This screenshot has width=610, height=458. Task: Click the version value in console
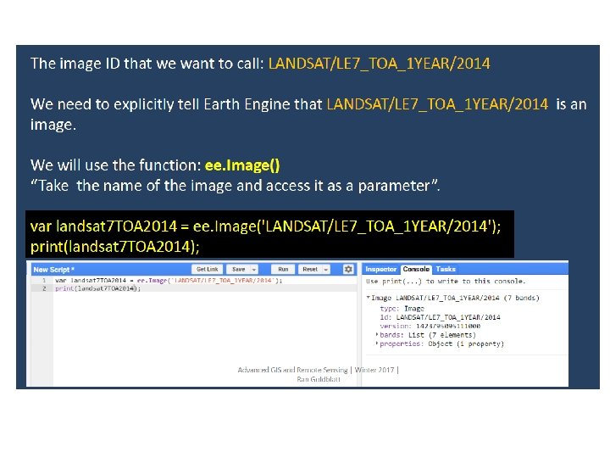448,326
